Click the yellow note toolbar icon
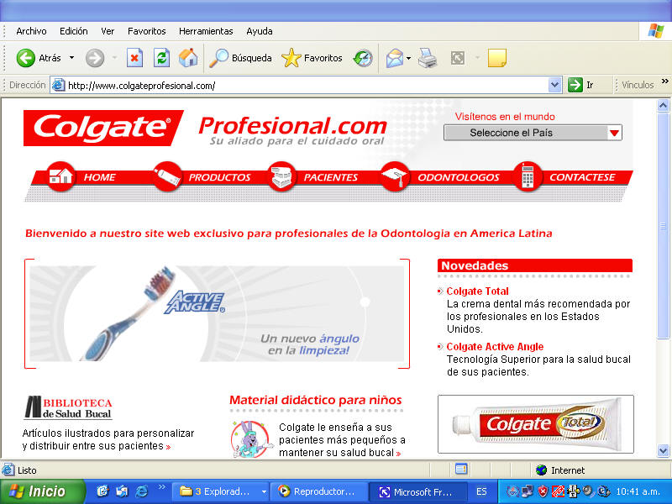Image resolution: width=672 pixels, height=504 pixels. (497, 58)
